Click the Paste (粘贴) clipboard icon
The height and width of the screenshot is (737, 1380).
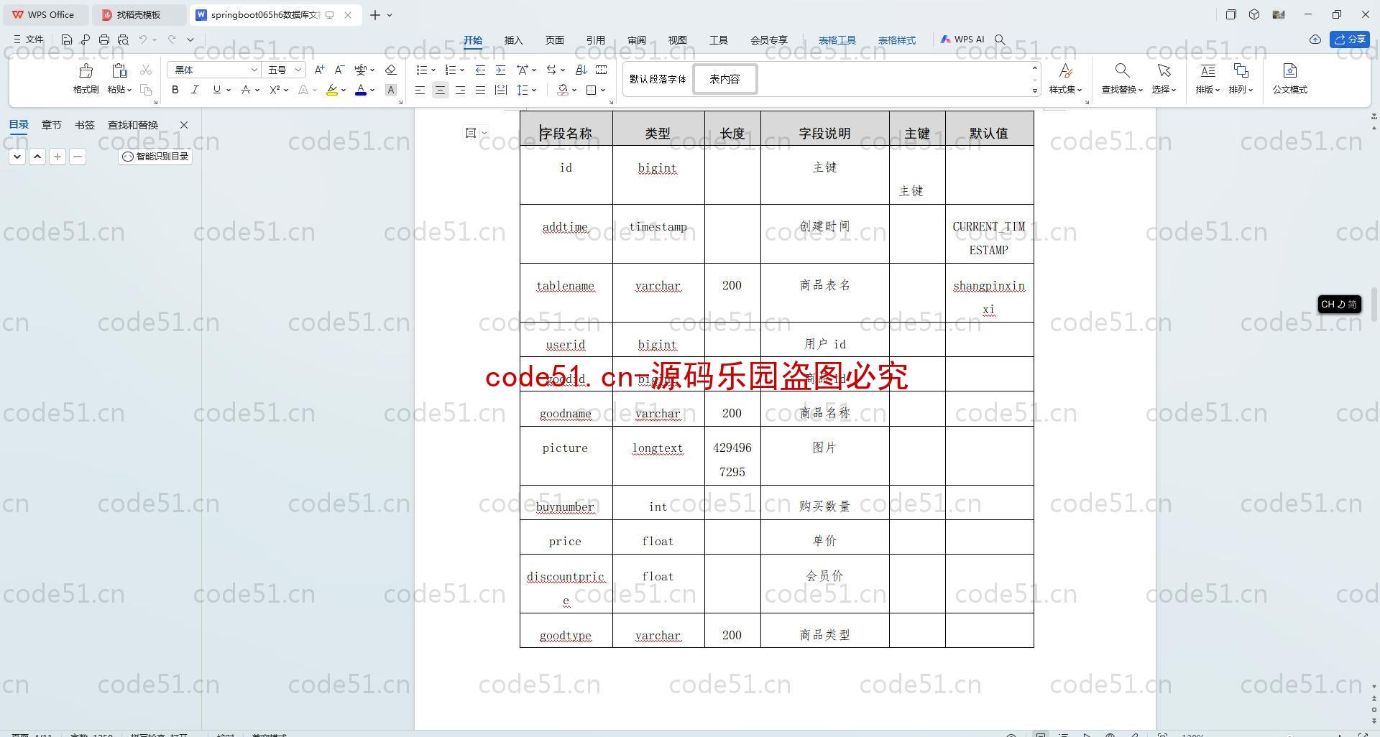[119, 71]
